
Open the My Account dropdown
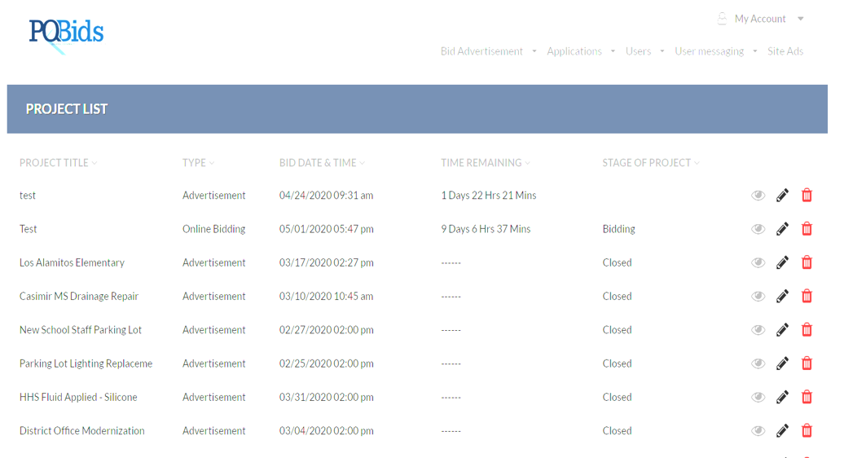[760, 19]
